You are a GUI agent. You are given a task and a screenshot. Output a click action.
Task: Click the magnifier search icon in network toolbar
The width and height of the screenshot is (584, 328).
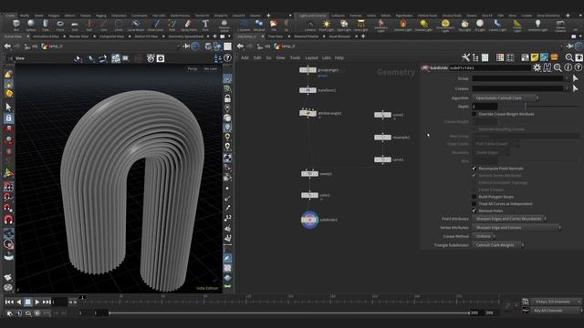click(569, 57)
